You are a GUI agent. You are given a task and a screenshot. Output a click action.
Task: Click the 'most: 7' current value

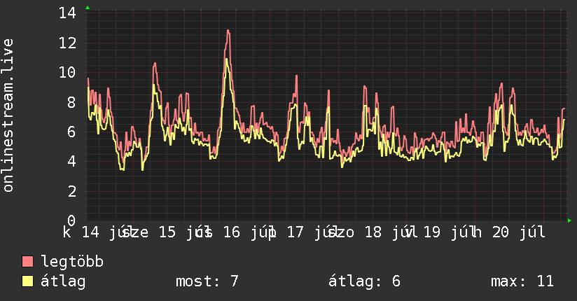pyautogui.click(x=207, y=281)
